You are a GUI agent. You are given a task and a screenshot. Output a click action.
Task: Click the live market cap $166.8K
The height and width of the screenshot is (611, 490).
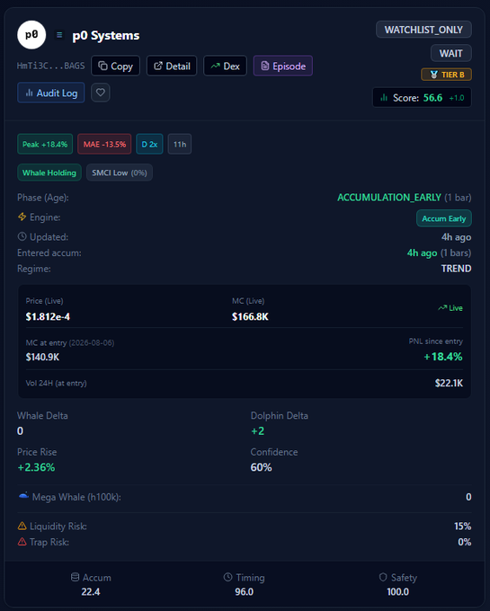pyautogui.click(x=250, y=317)
